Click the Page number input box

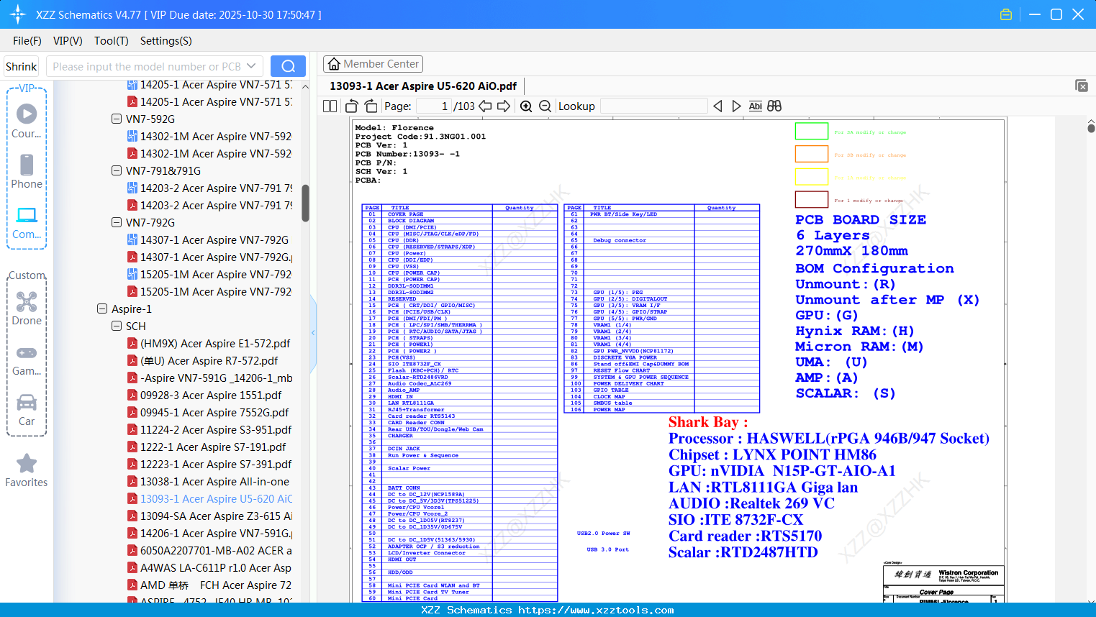(x=433, y=106)
